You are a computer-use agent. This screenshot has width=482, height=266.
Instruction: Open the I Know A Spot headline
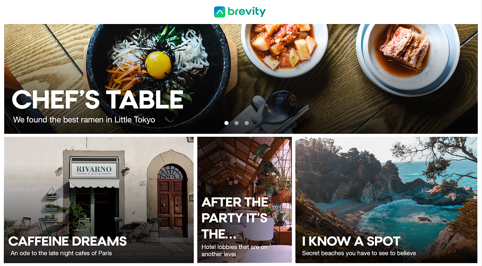[x=351, y=241]
